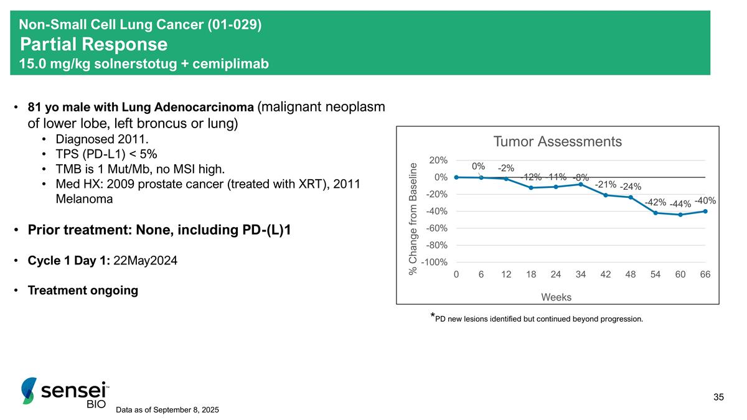Screen dimensions: 747x420
Task: Select the -42% data point label
Action: point(655,202)
